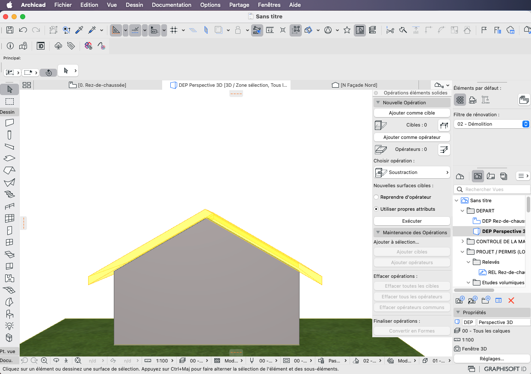Click Ajouter comme cible button
The width and height of the screenshot is (531, 374).
(x=412, y=113)
